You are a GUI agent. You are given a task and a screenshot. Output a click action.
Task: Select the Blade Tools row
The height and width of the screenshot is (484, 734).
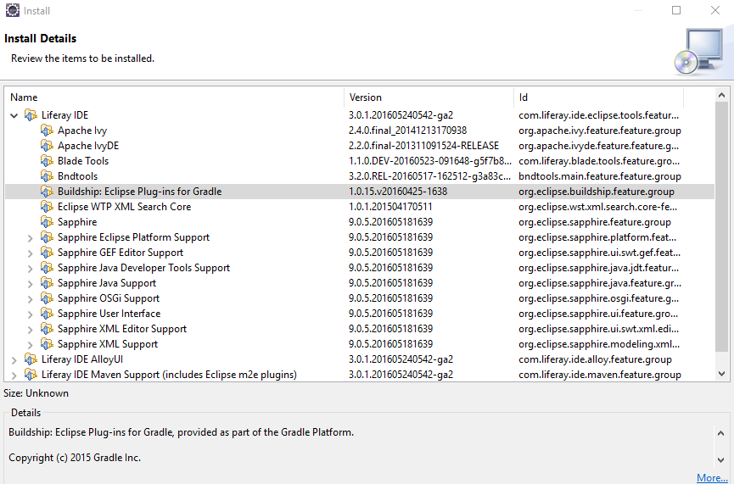pos(360,161)
